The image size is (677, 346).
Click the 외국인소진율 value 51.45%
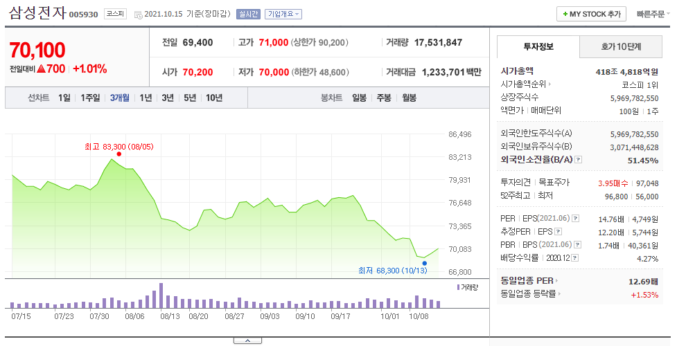tap(643, 161)
